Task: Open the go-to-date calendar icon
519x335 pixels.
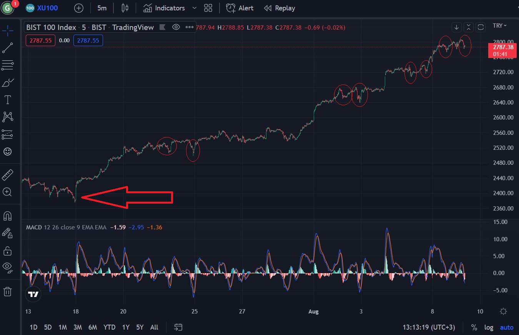Action: [178, 327]
